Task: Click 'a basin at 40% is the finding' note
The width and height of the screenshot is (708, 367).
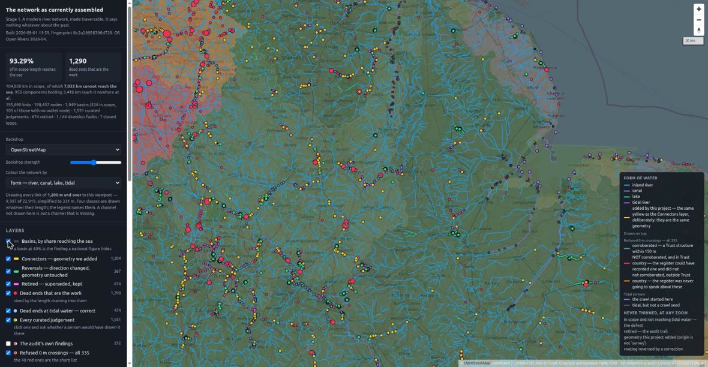Action: [x=62, y=249]
